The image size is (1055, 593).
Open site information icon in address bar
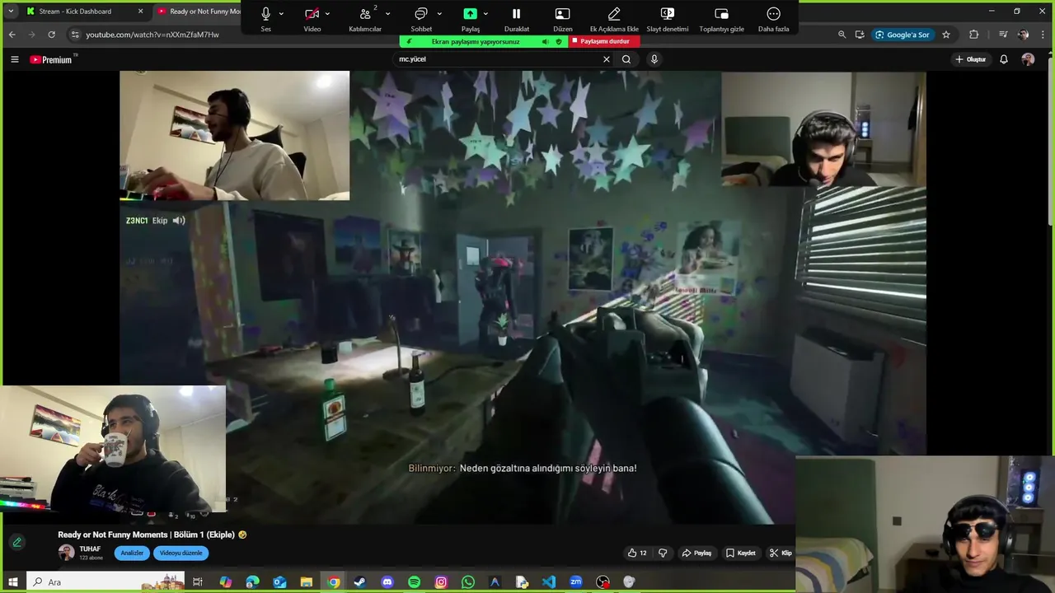pos(75,35)
